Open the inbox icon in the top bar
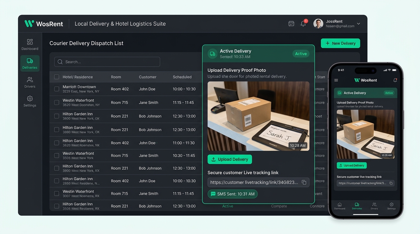This screenshot has width=420, height=234. (x=291, y=23)
